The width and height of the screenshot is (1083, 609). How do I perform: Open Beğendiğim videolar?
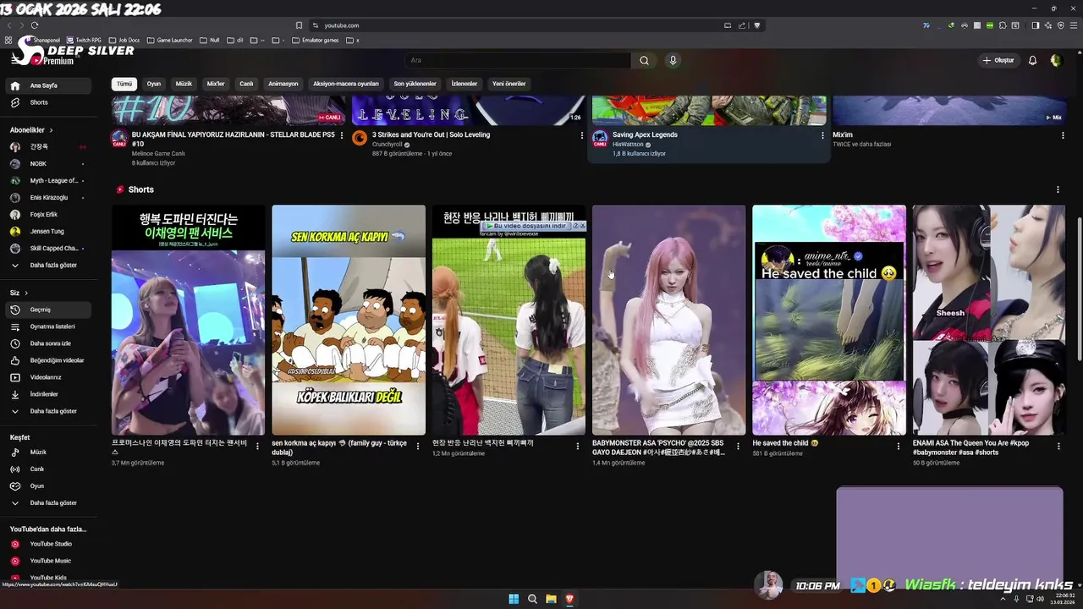(x=48, y=360)
